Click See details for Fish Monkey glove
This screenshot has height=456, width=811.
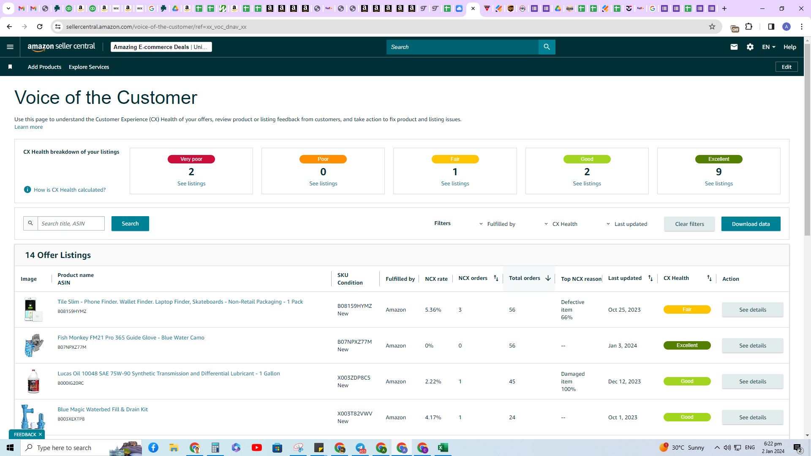click(x=752, y=345)
